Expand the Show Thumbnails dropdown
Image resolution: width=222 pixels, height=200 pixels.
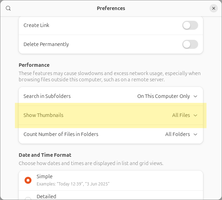(x=185, y=115)
